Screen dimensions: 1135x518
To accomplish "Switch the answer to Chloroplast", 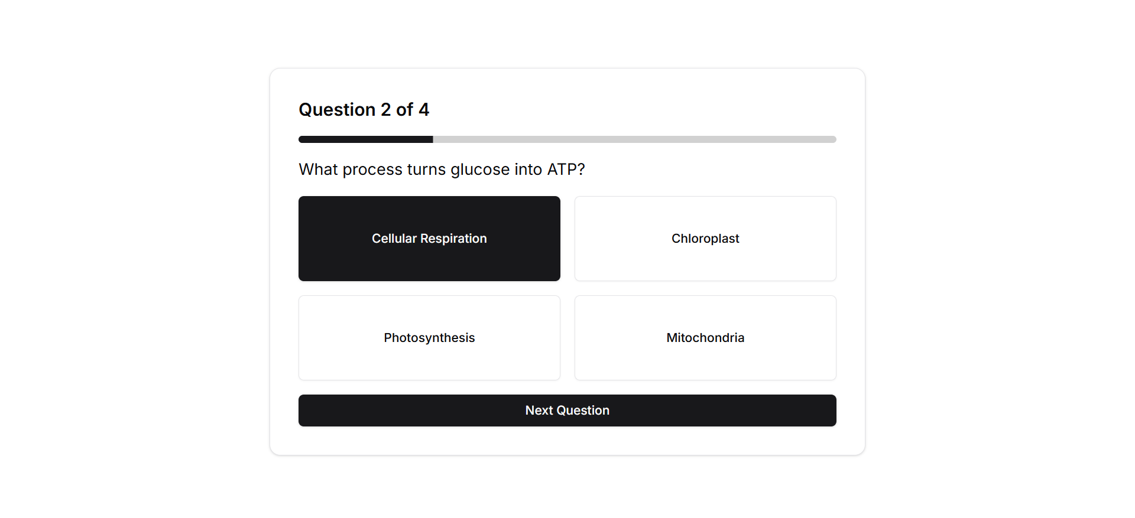I will (705, 239).
